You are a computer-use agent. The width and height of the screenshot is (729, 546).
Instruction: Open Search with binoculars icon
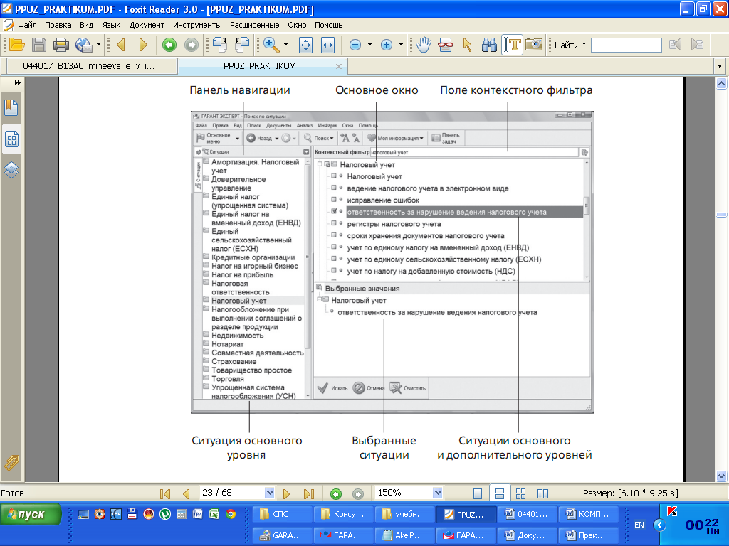[489, 45]
